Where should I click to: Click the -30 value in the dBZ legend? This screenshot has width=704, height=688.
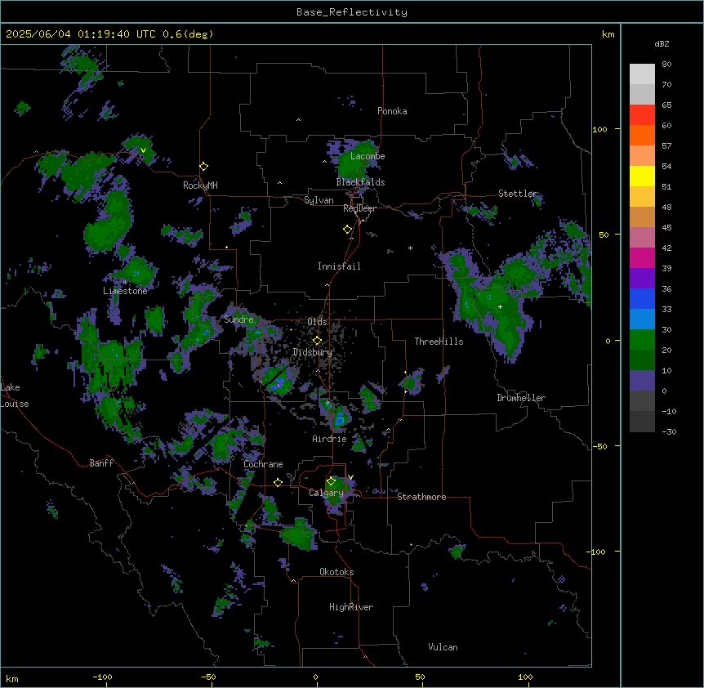click(669, 432)
